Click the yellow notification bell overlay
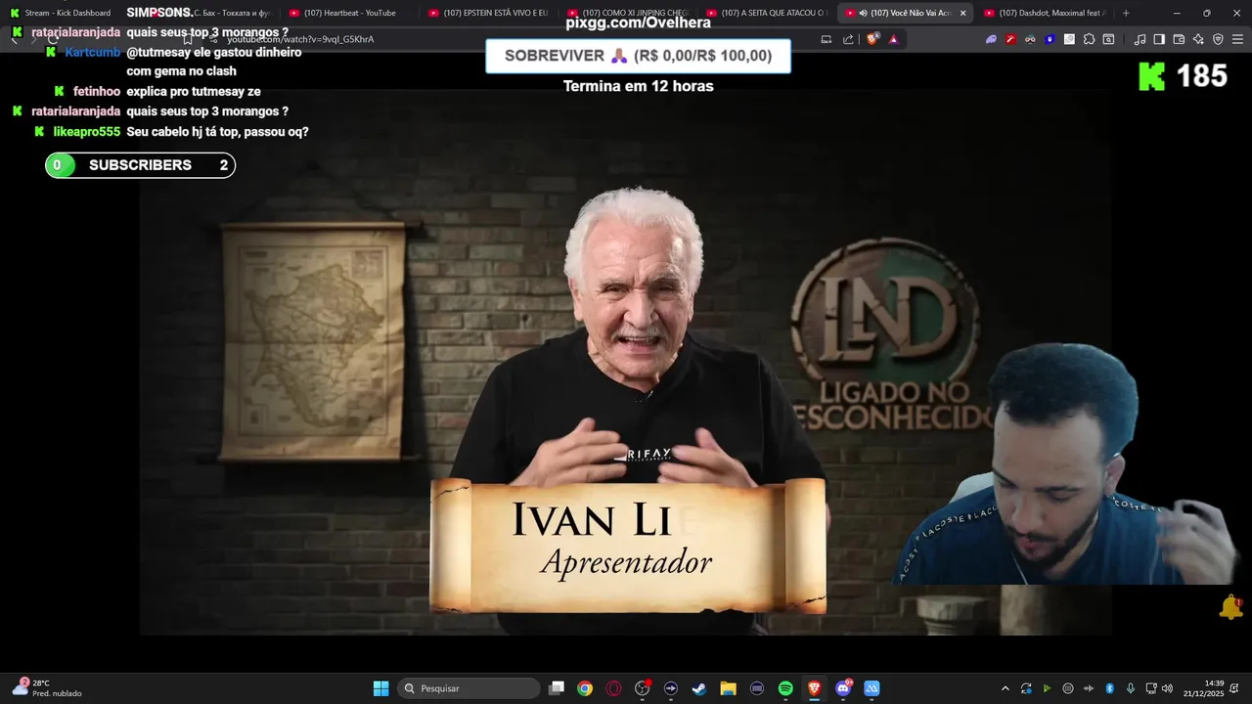Viewport: 1252px width, 704px height. 1230,607
